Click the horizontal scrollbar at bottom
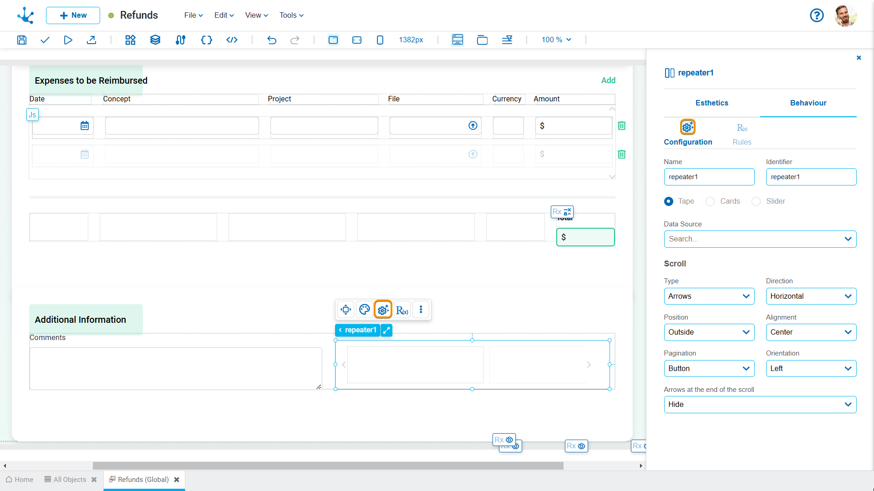The width and height of the screenshot is (874, 491). click(x=328, y=466)
